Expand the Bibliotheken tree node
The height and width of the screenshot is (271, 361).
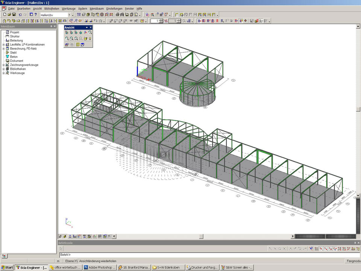(3, 69)
